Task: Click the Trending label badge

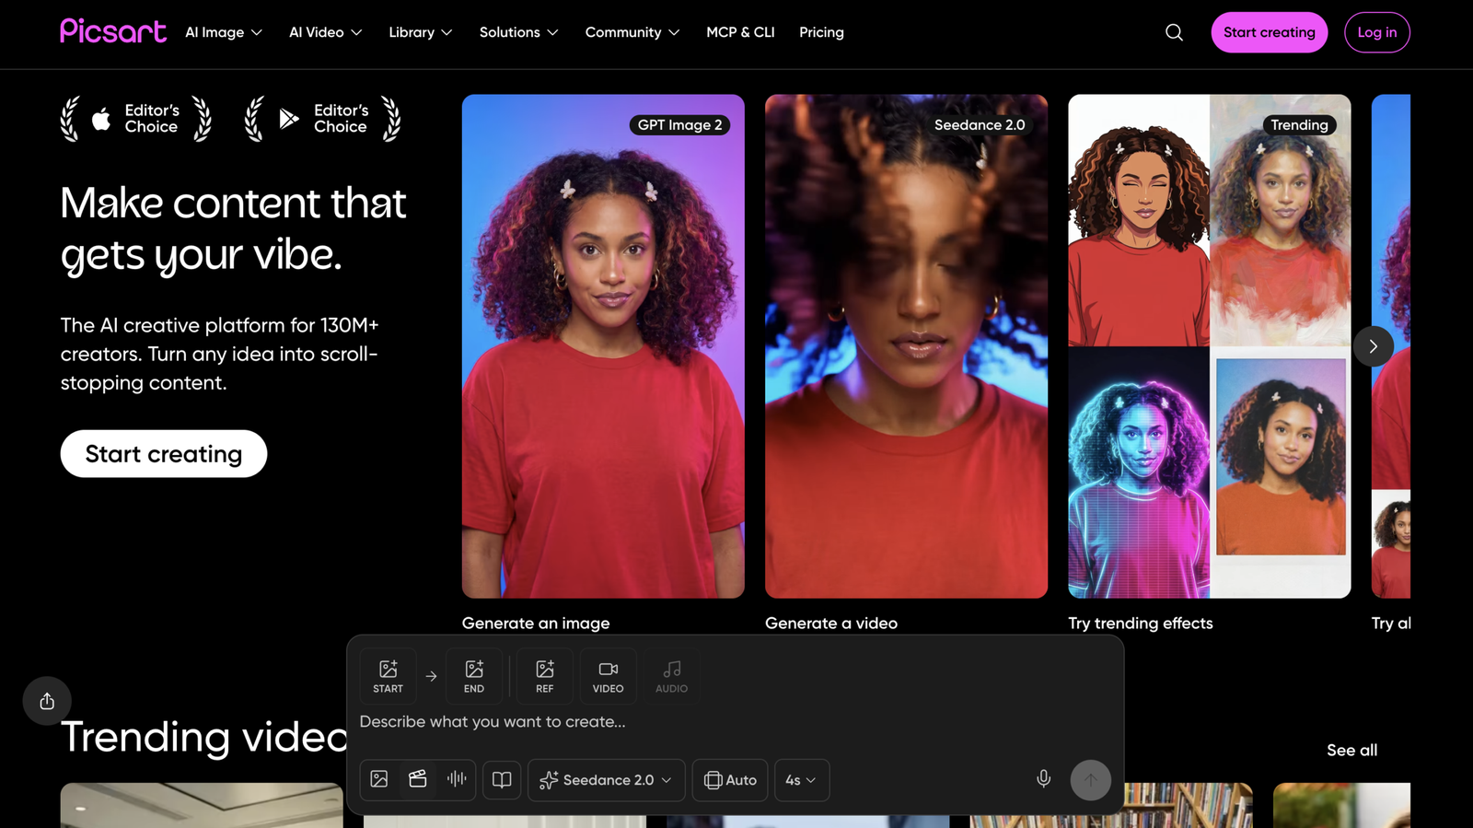Action: pyautogui.click(x=1300, y=125)
